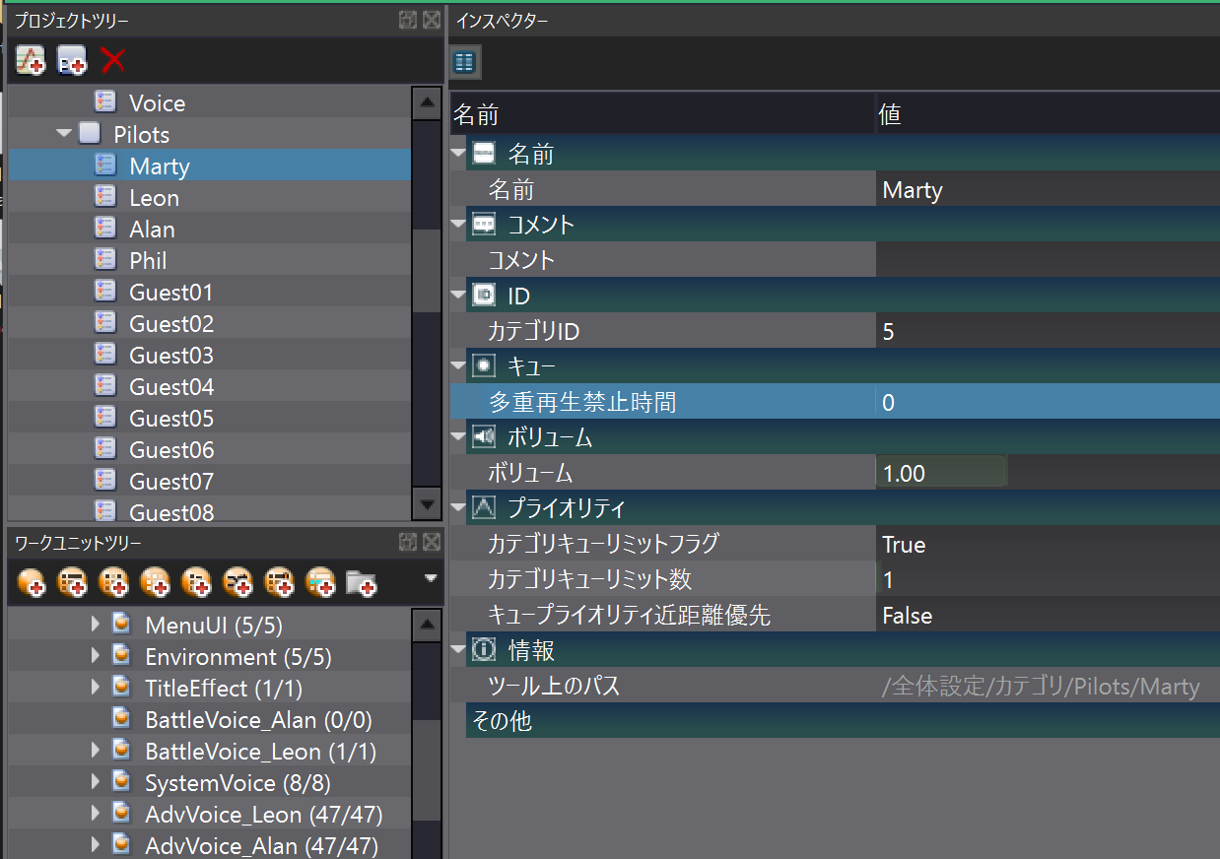
Task: Click the プライオリティ section icon
Action: coord(484,508)
